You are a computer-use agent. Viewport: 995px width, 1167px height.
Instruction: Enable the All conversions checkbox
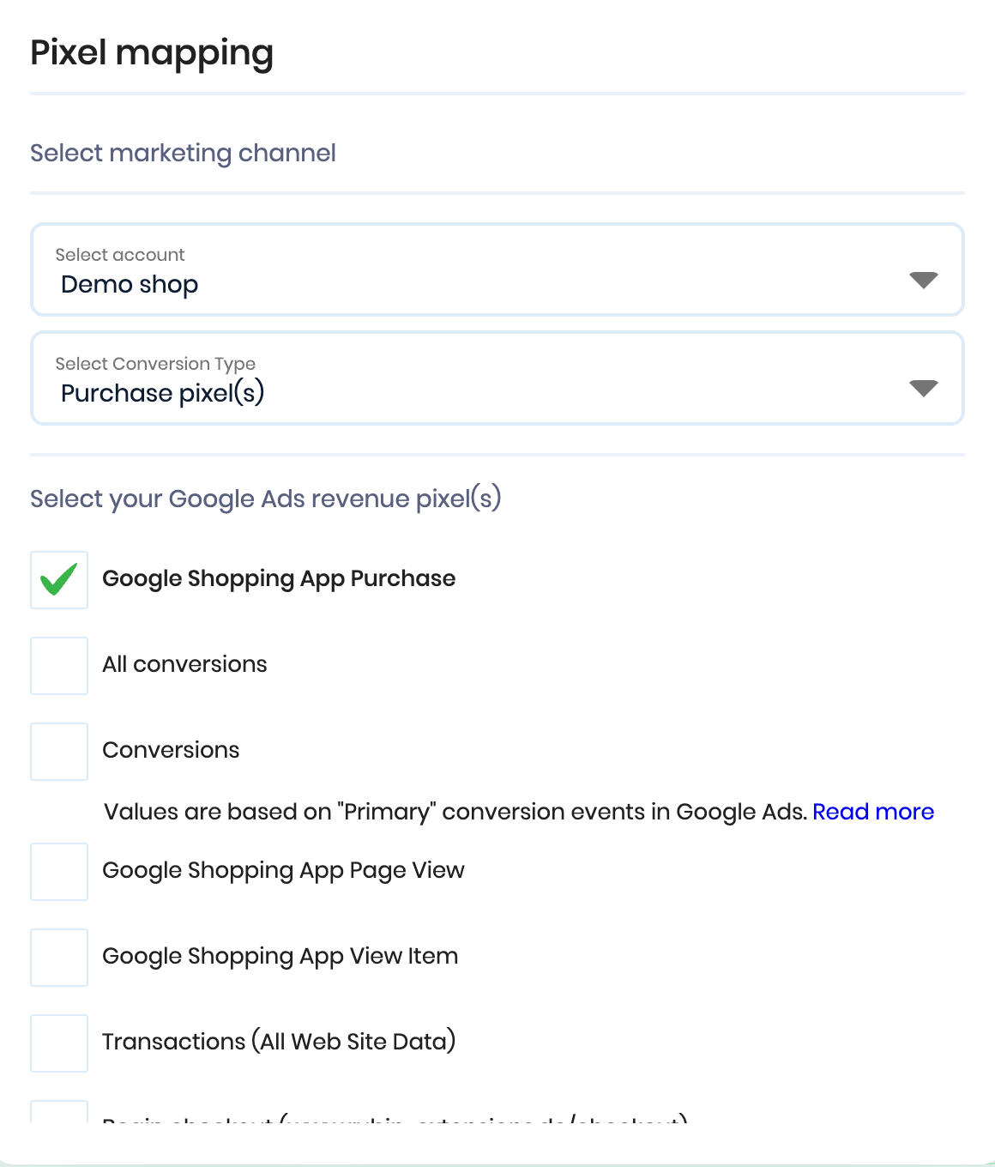[59, 666]
